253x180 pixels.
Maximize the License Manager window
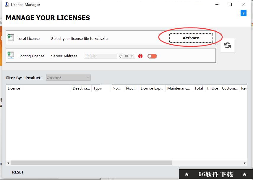pos(230,4)
